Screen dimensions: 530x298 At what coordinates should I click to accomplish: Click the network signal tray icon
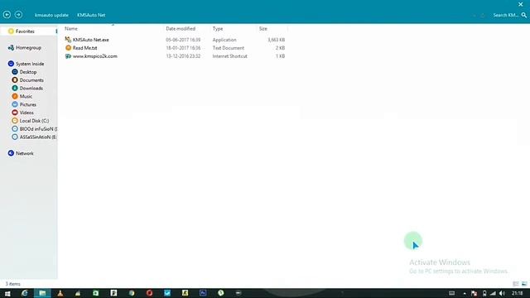coord(494,293)
